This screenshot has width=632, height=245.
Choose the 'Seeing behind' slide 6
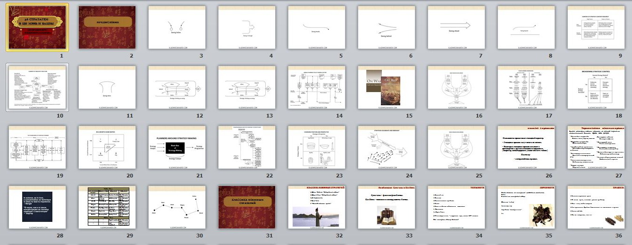click(387, 27)
